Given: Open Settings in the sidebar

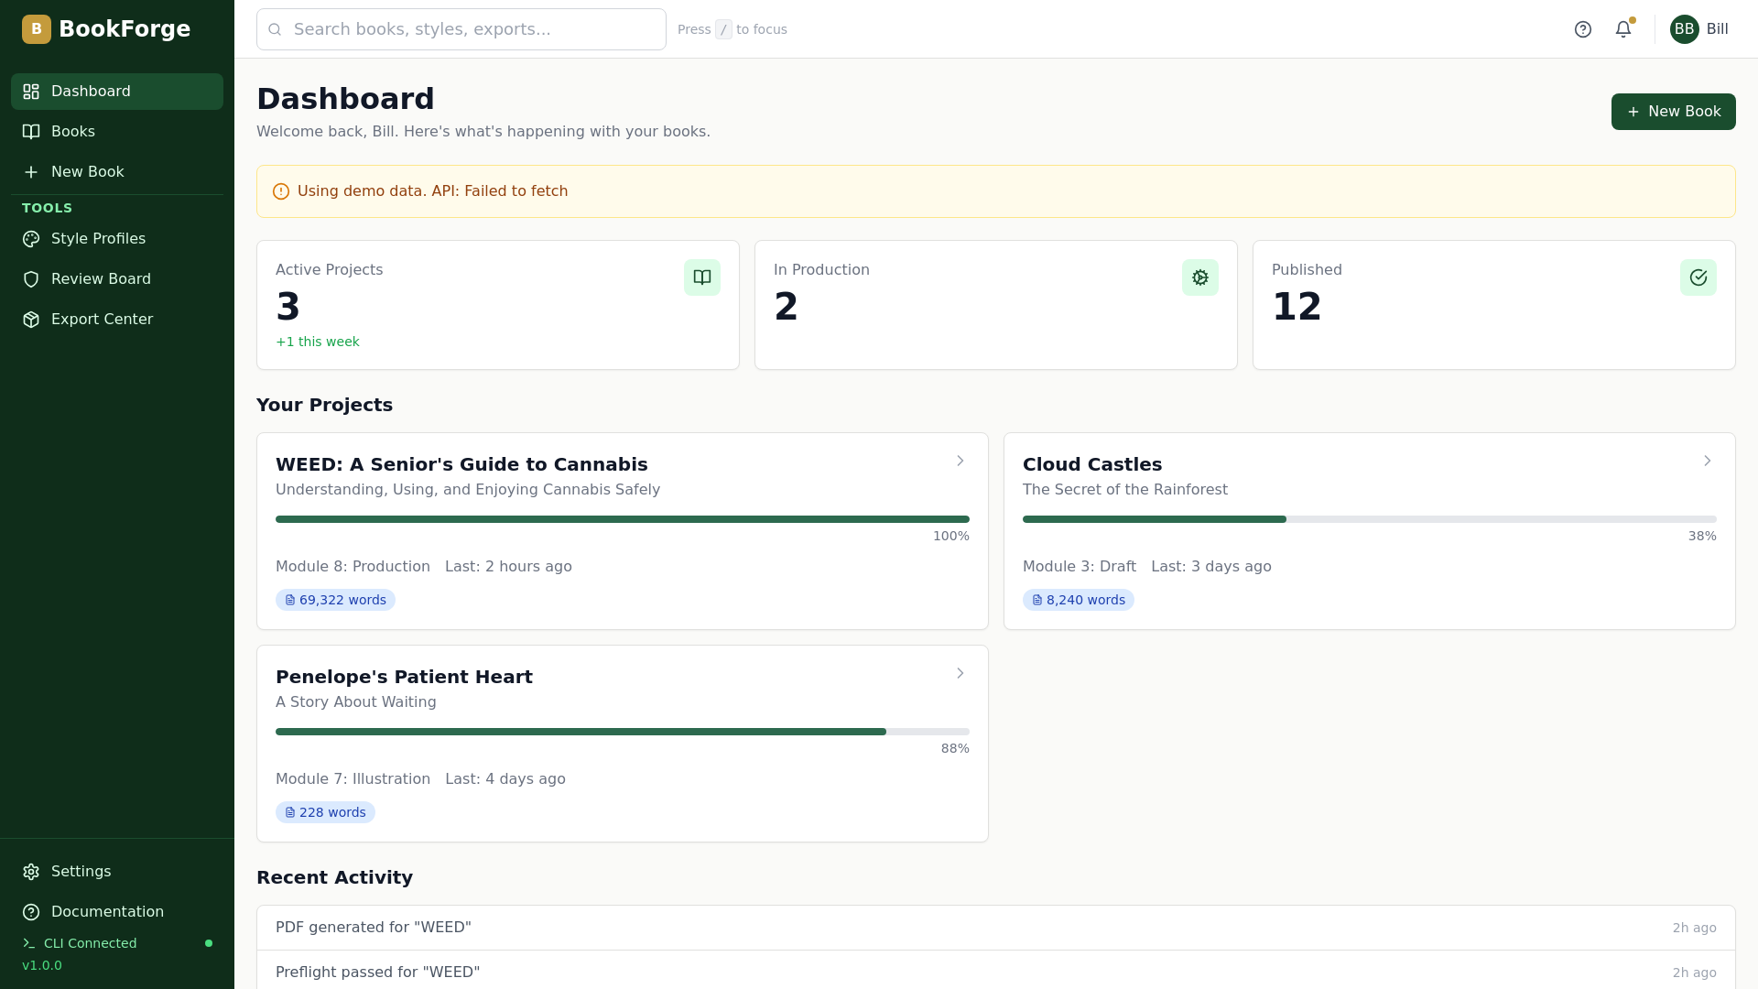Looking at the screenshot, I should (x=117, y=872).
